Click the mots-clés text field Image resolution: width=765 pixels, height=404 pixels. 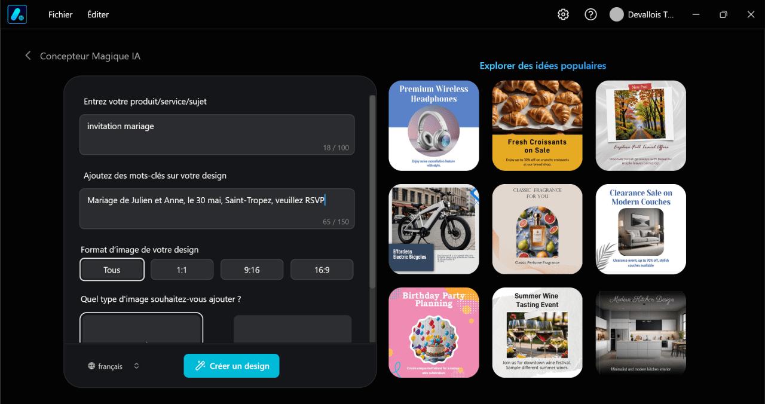(217, 209)
